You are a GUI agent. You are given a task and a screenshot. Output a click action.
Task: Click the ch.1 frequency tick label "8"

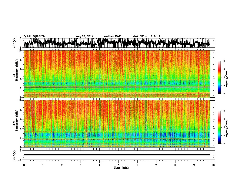[x=21, y=60]
